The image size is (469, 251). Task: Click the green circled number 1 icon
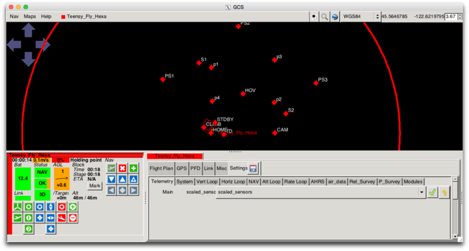click(x=29, y=218)
